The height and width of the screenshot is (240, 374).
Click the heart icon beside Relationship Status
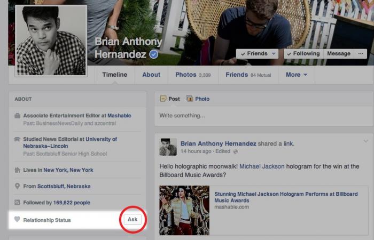(x=17, y=220)
